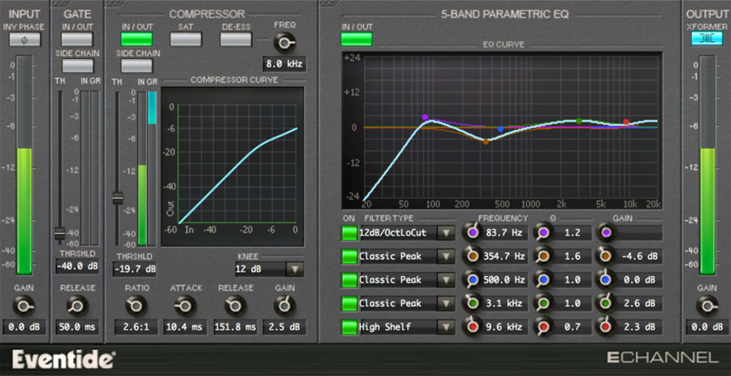Click the 10.4 ms attack value field

pyautogui.click(x=185, y=327)
